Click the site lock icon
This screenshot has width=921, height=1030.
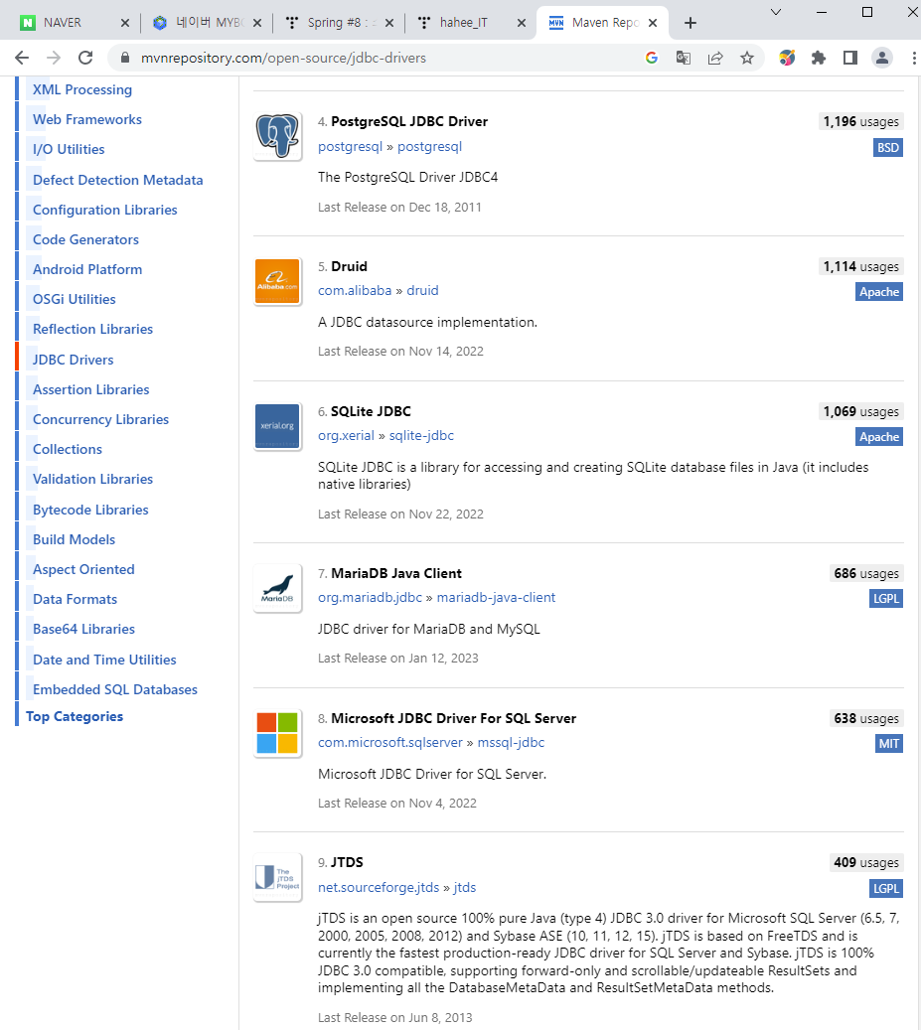[x=125, y=58]
